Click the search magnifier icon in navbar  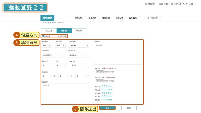tap(144, 18)
